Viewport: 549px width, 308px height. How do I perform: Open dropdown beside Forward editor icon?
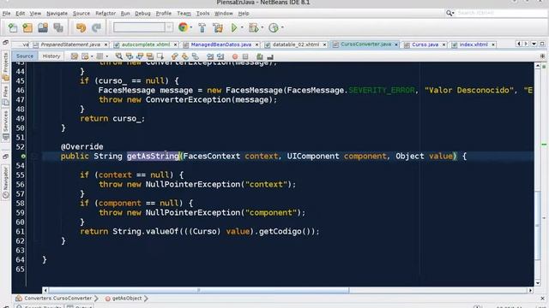point(106,56)
